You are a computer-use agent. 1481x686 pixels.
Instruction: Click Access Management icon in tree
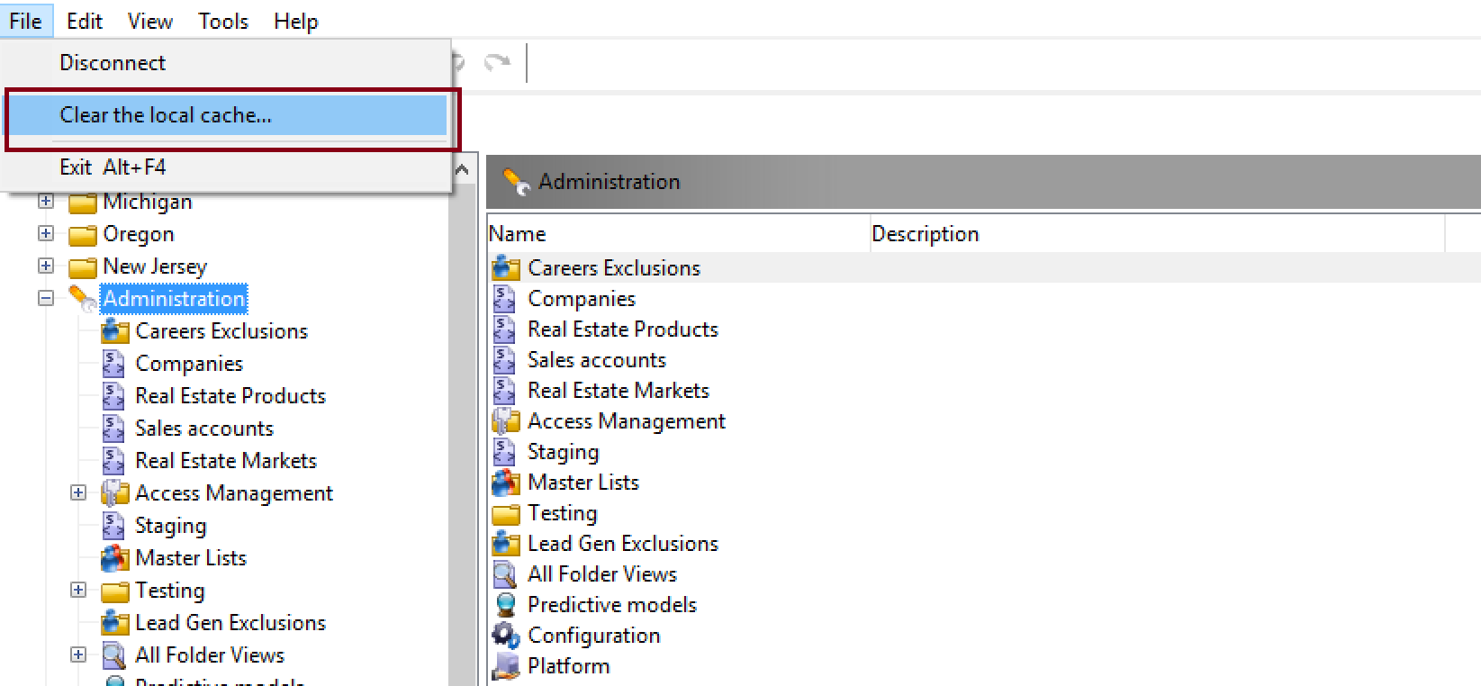pos(115,493)
